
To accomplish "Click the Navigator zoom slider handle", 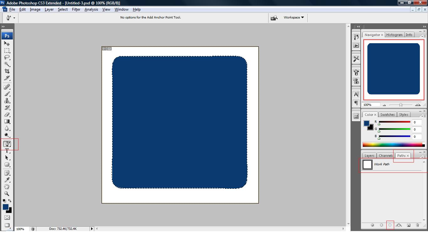I will click(x=401, y=105).
